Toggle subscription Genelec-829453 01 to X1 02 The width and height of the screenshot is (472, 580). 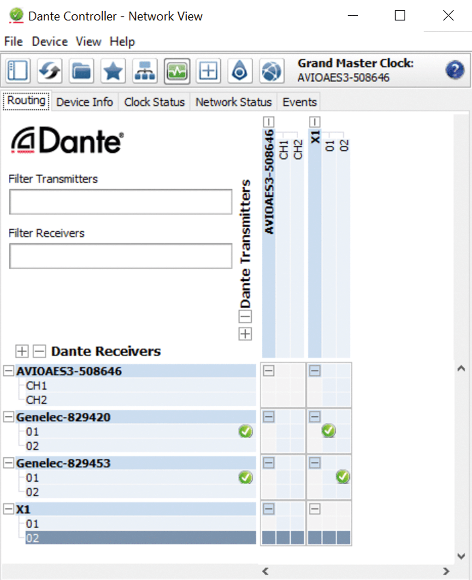click(x=343, y=477)
